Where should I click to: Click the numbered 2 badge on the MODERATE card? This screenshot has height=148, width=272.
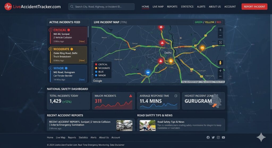click(x=50, y=49)
